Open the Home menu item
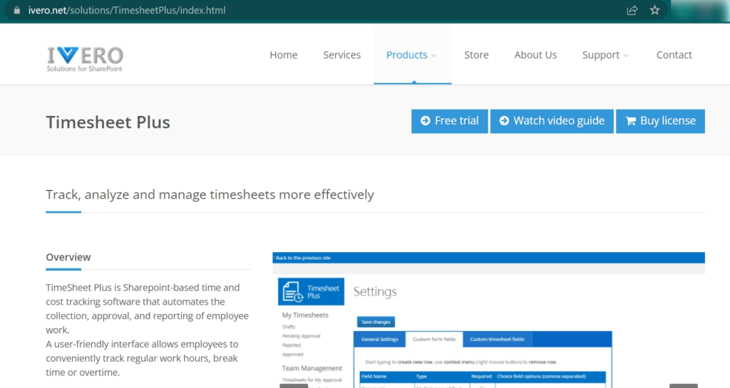The image size is (730, 388). [x=284, y=55]
